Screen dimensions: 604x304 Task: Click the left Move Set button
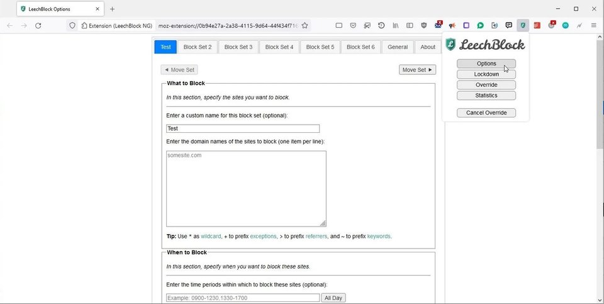pos(179,70)
